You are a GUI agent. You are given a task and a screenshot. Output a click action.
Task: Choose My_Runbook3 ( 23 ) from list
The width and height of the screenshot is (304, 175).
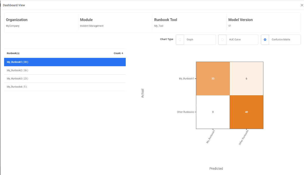click(x=65, y=79)
